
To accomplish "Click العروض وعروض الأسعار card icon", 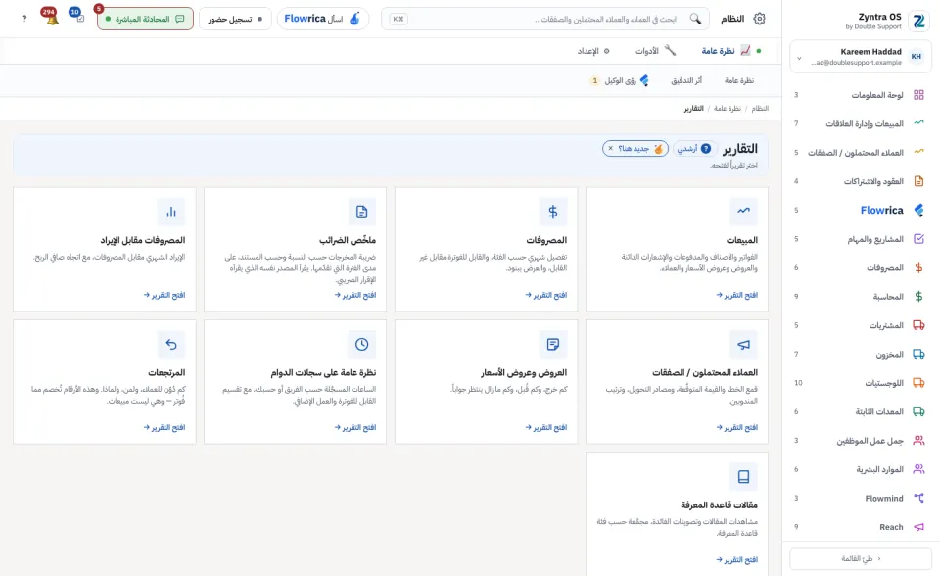I will point(552,344).
